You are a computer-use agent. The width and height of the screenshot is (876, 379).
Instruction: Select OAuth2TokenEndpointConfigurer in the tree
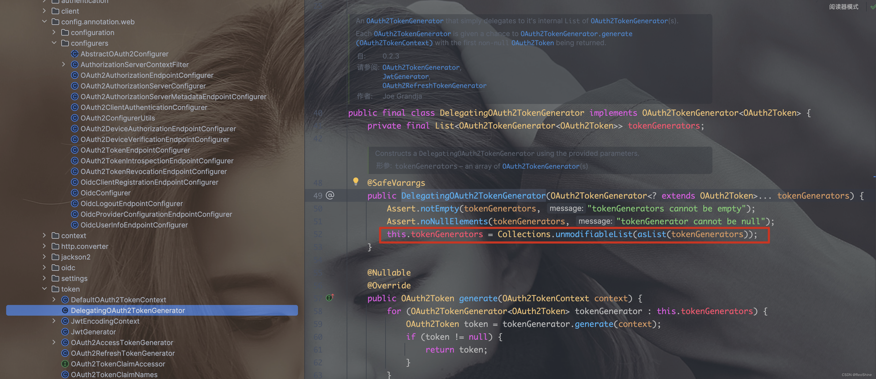point(135,150)
